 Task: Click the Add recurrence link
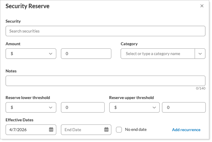186,130
